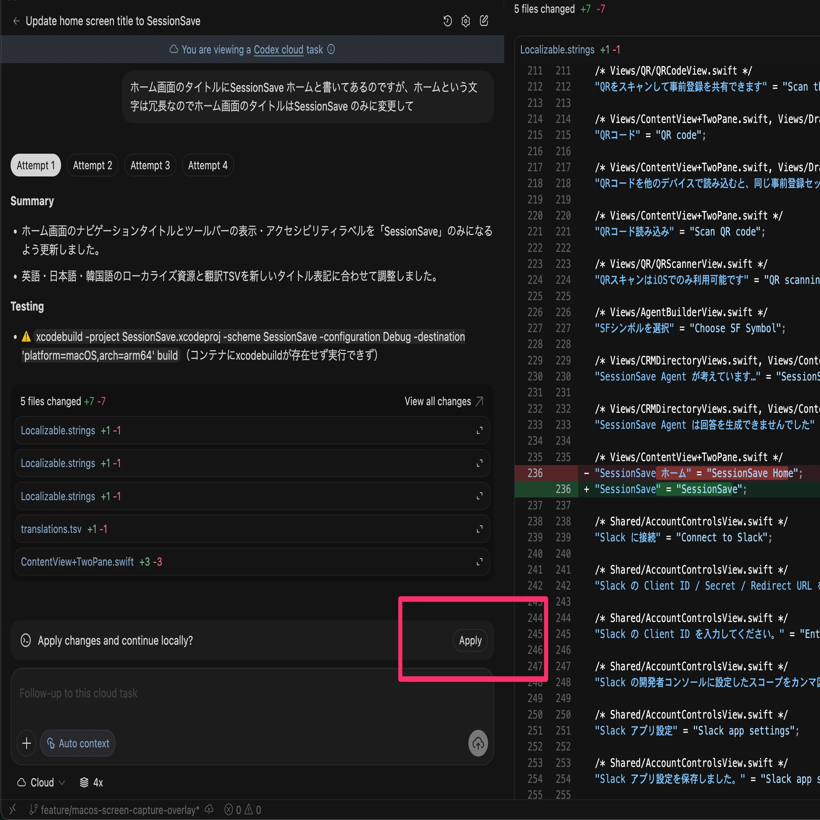Click Apply to continue locally
This screenshot has height=820, width=820.
click(x=470, y=640)
